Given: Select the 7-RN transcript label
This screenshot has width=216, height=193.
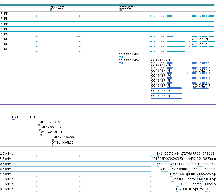Looking at the screenshot, I should 4,29.
